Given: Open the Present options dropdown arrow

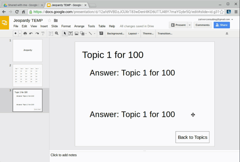Looking at the screenshot, I should [190, 25].
